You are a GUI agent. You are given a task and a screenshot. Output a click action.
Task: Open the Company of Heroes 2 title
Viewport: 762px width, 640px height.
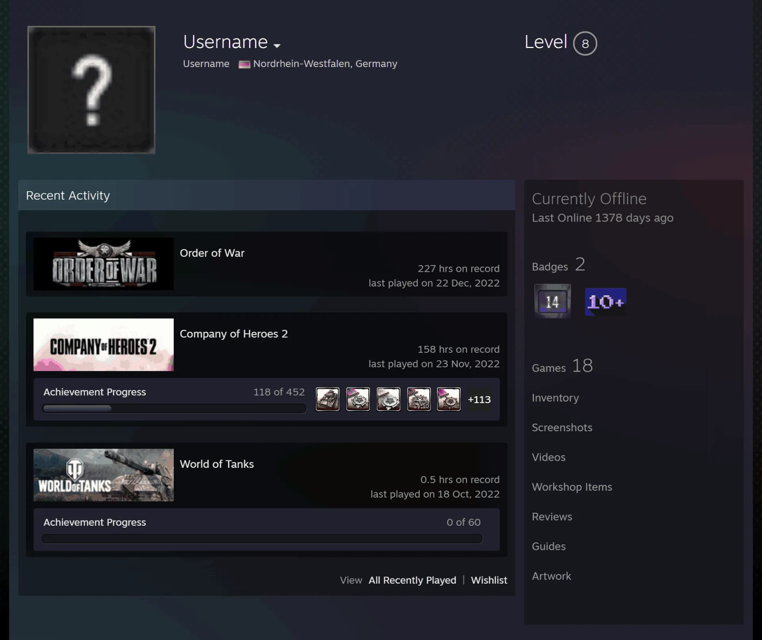[234, 334]
